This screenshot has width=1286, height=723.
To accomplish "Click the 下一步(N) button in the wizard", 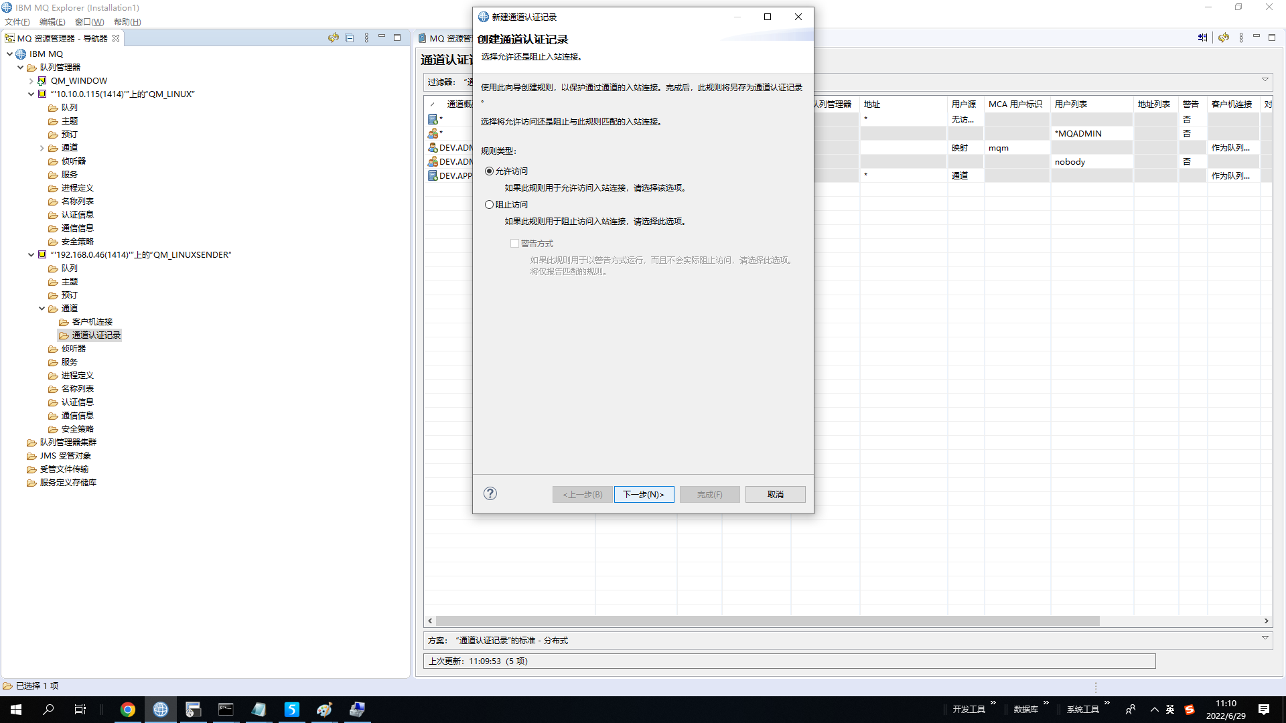I will pyautogui.click(x=644, y=494).
